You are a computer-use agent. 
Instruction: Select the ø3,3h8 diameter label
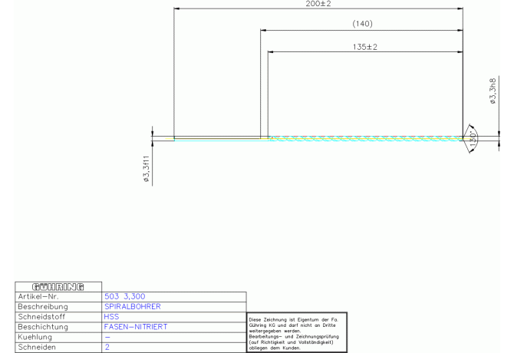pyautogui.click(x=493, y=91)
